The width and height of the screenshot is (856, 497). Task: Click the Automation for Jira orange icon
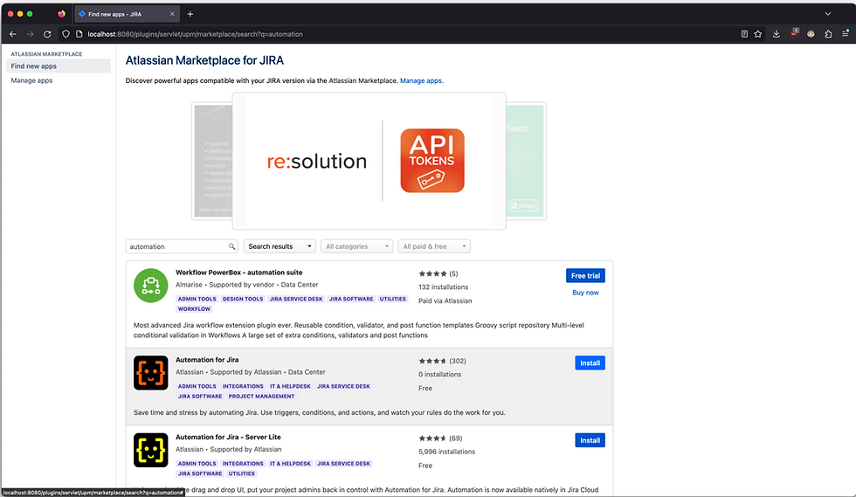coord(150,373)
